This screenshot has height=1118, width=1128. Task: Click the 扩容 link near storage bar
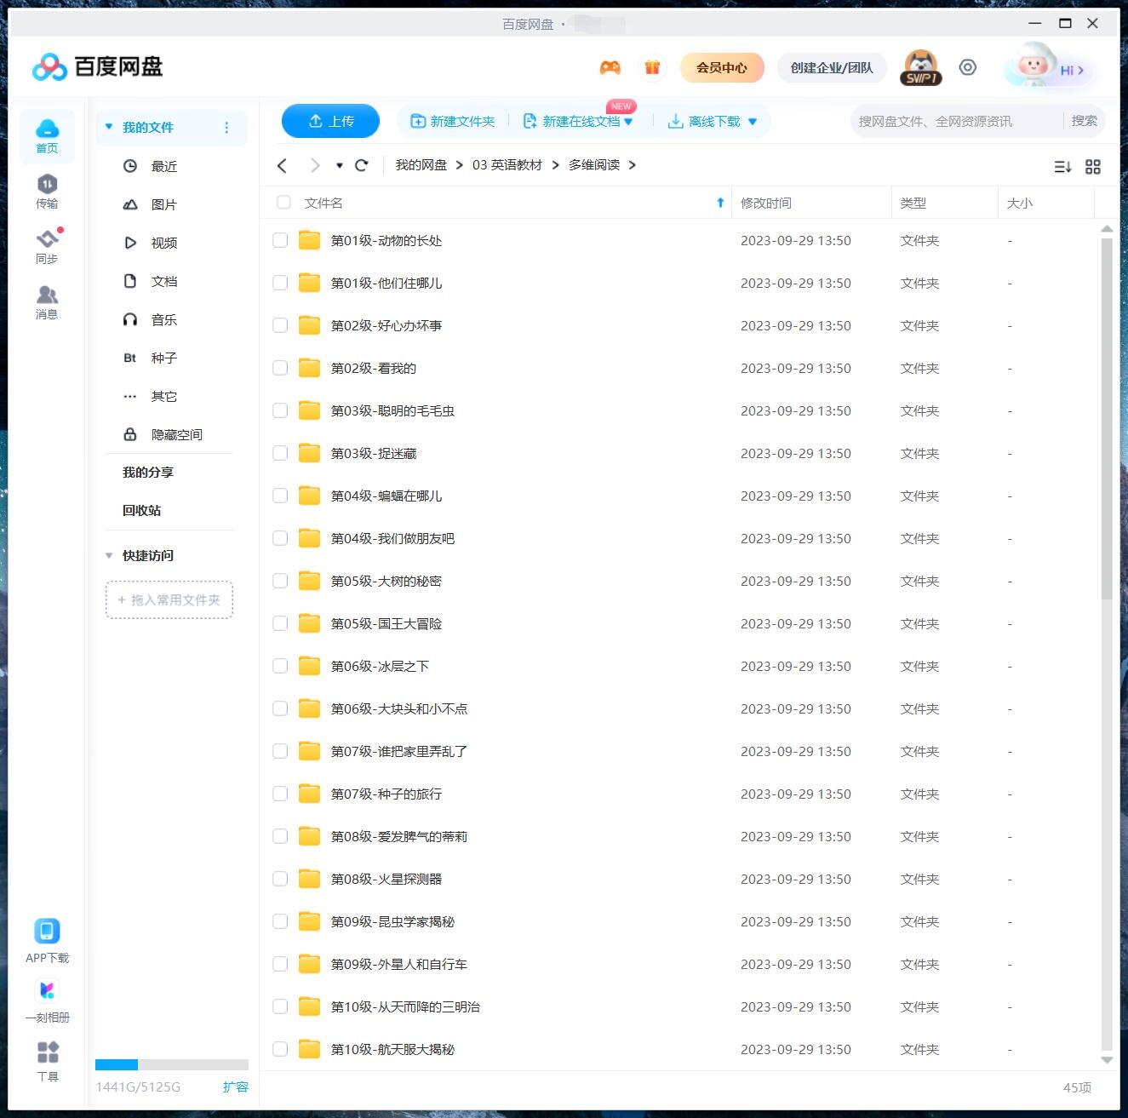point(236,1087)
